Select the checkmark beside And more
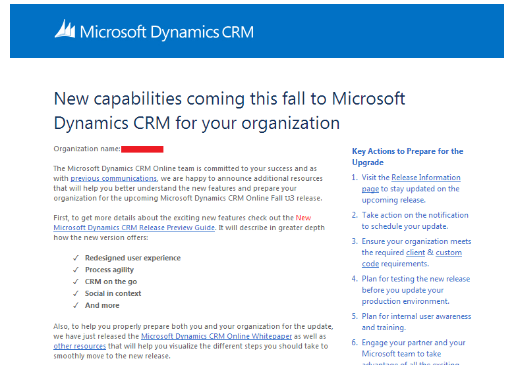 tap(75, 305)
